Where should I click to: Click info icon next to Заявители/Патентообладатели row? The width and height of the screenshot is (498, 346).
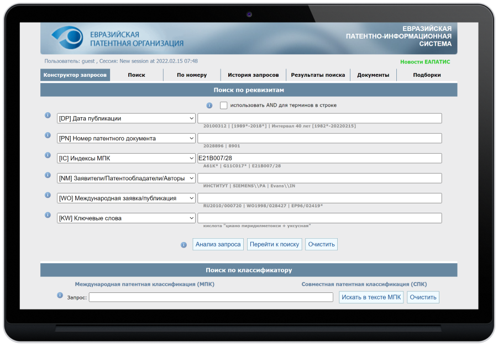(x=48, y=175)
